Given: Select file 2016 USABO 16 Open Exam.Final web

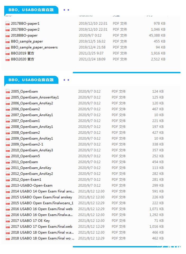Looking at the screenshot, I should tap(42, 209).
